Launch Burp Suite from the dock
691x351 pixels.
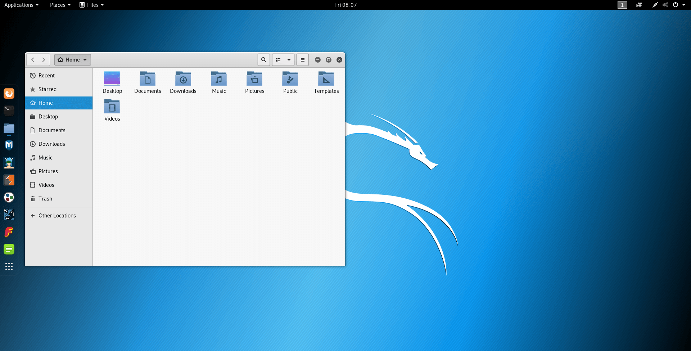point(9,180)
